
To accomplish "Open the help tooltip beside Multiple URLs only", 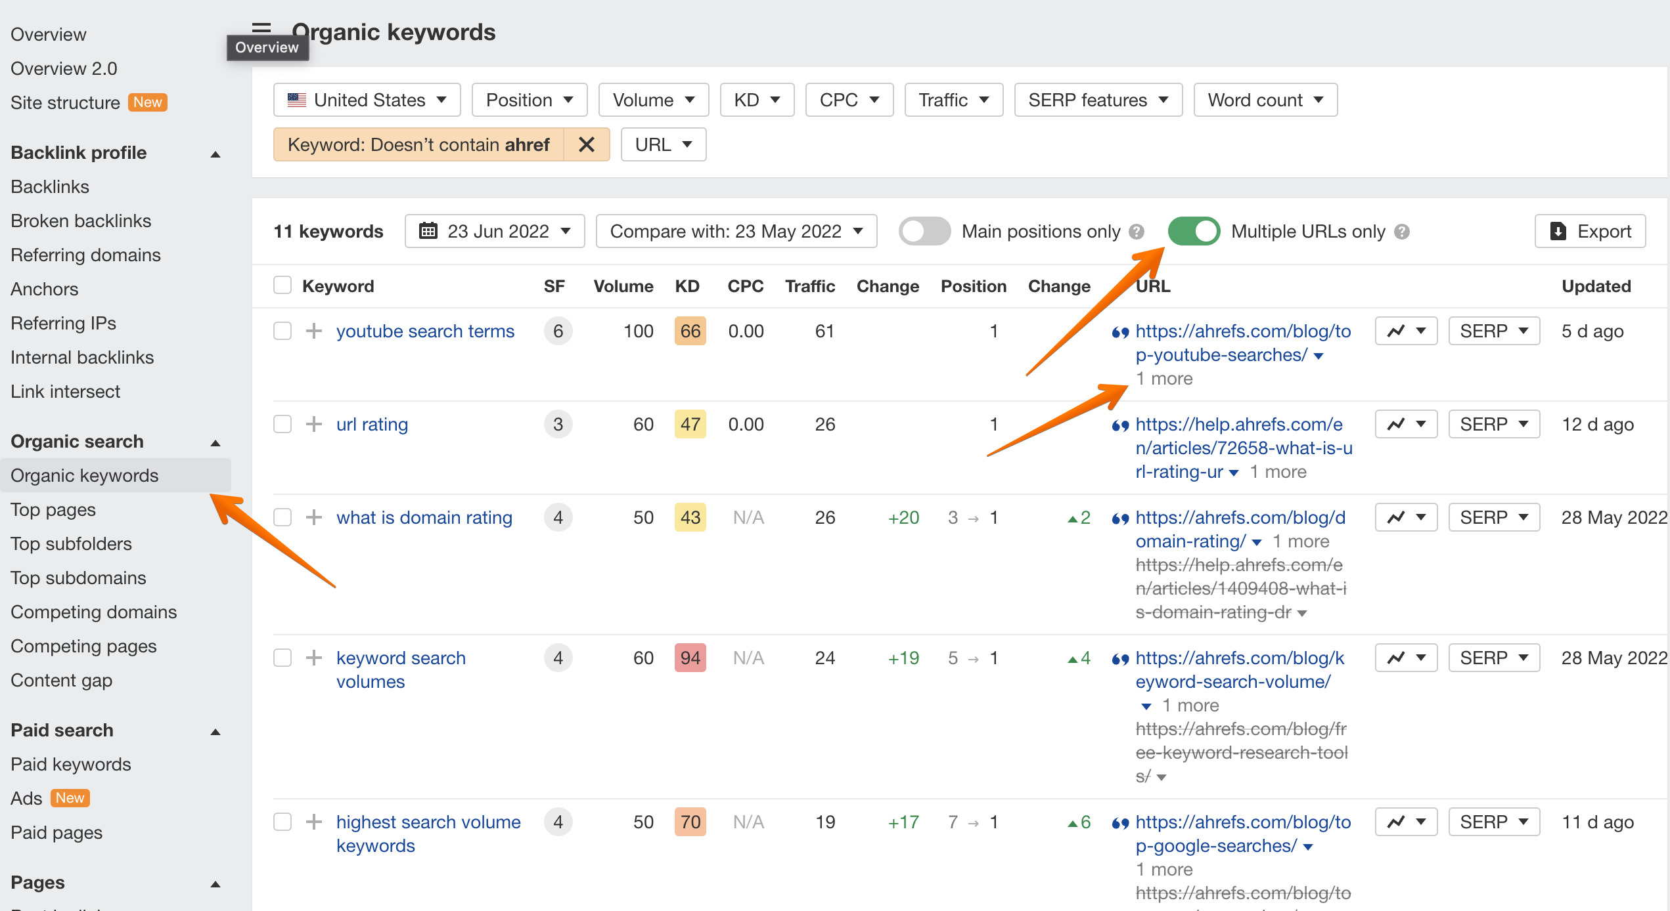I will [1402, 231].
